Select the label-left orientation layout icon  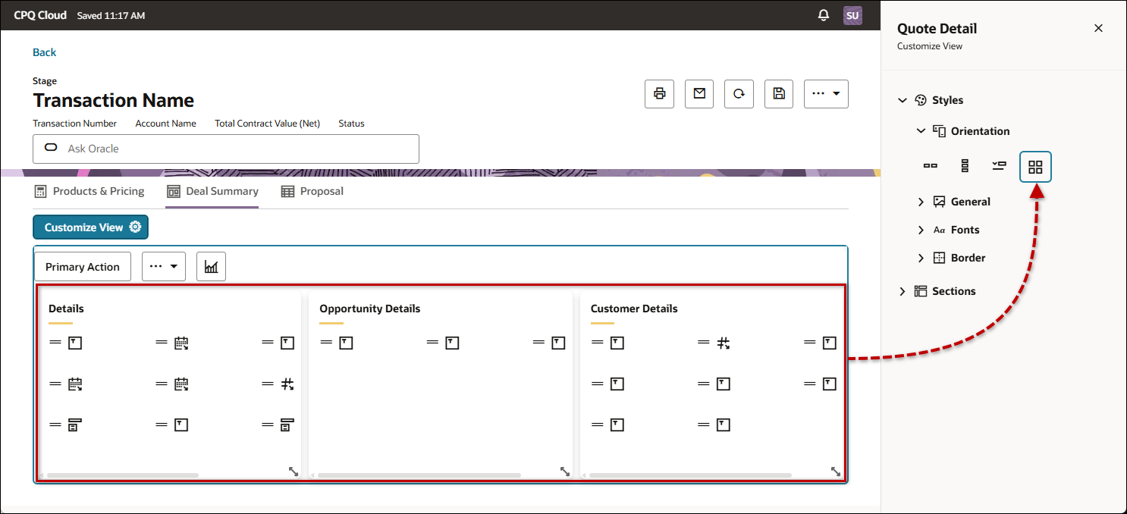coord(1000,166)
